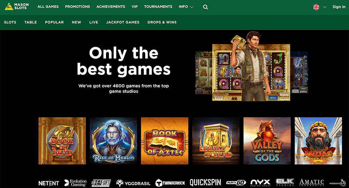This screenshot has width=349, height=188.
Task: Click the NetEnt provider logo
Action: (x=49, y=183)
